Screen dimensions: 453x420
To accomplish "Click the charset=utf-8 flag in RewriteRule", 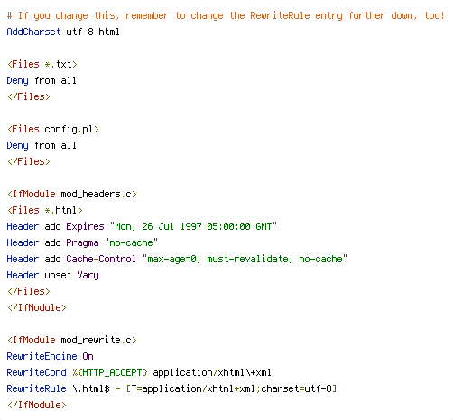I will 296,388.
